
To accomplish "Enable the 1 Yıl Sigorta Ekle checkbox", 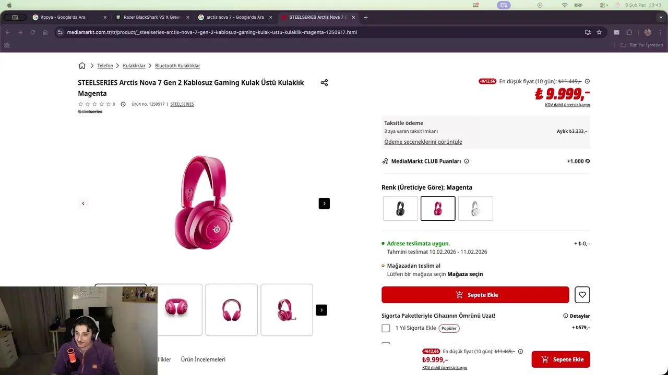I will coord(386,328).
